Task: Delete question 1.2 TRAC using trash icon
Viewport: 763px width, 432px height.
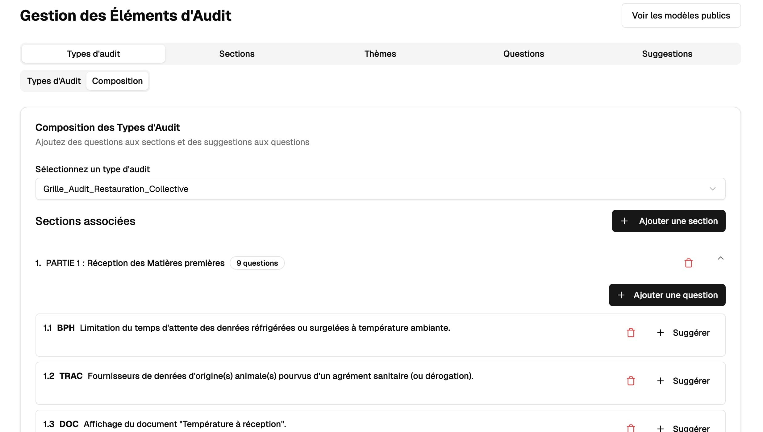Action: pos(631,381)
